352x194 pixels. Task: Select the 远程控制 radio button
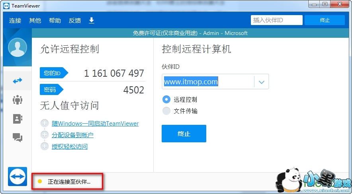tap(166, 99)
